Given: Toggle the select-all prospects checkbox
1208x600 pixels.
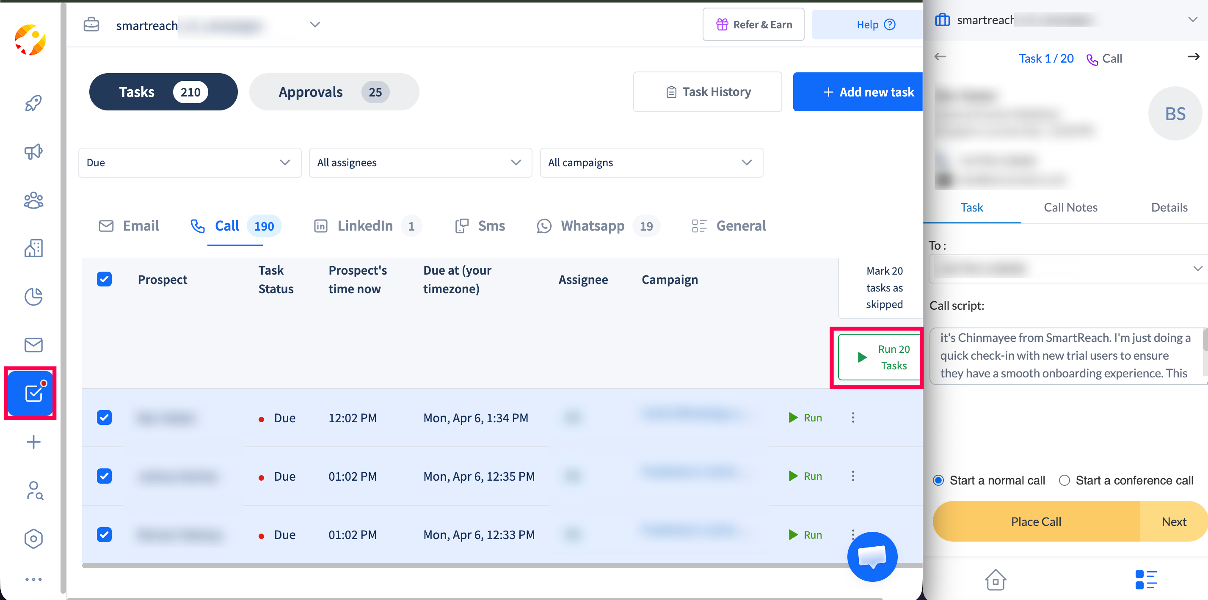Looking at the screenshot, I should [104, 279].
